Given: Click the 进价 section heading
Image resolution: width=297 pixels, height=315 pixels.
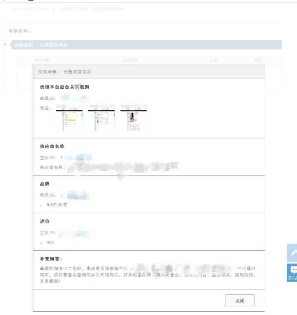Looking at the screenshot, I should [x=45, y=221].
